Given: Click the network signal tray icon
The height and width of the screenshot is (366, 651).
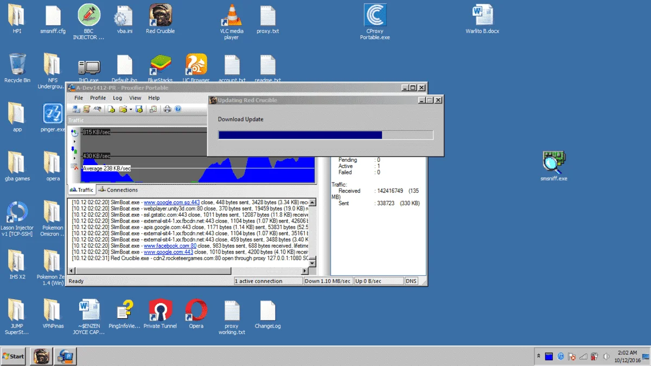Looking at the screenshot, I should click(x=584, y=357).
